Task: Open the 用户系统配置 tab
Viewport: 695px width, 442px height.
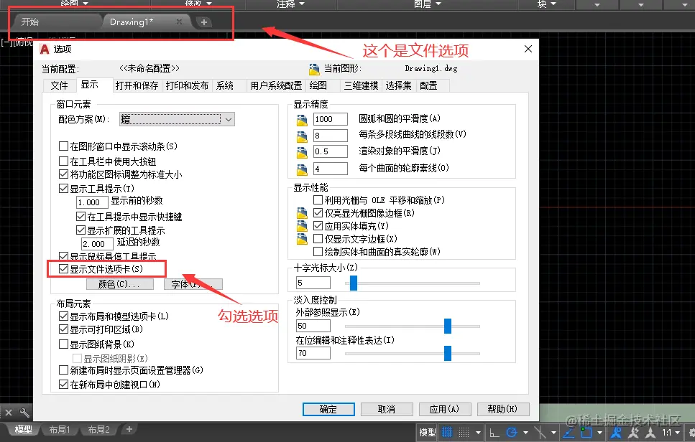Action: (276, 85)
